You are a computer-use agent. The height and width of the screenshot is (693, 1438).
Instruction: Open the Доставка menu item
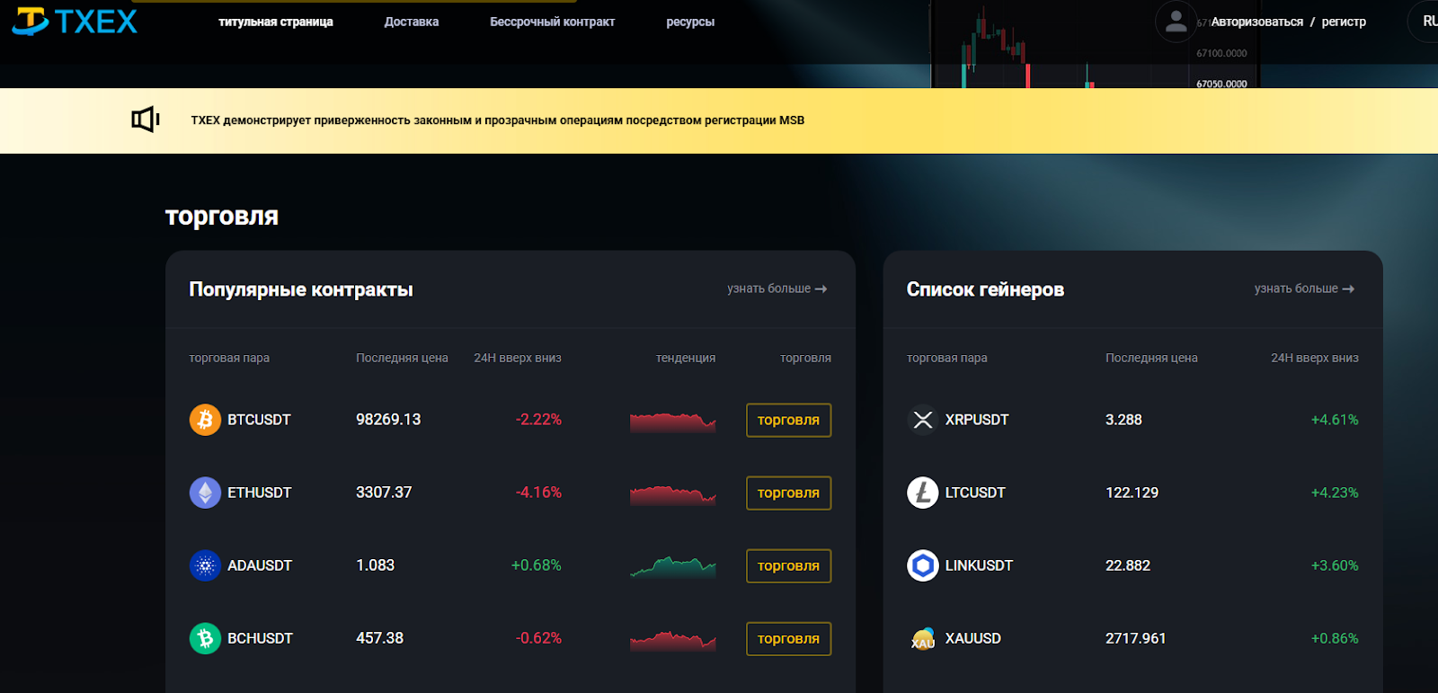[412, 22]
